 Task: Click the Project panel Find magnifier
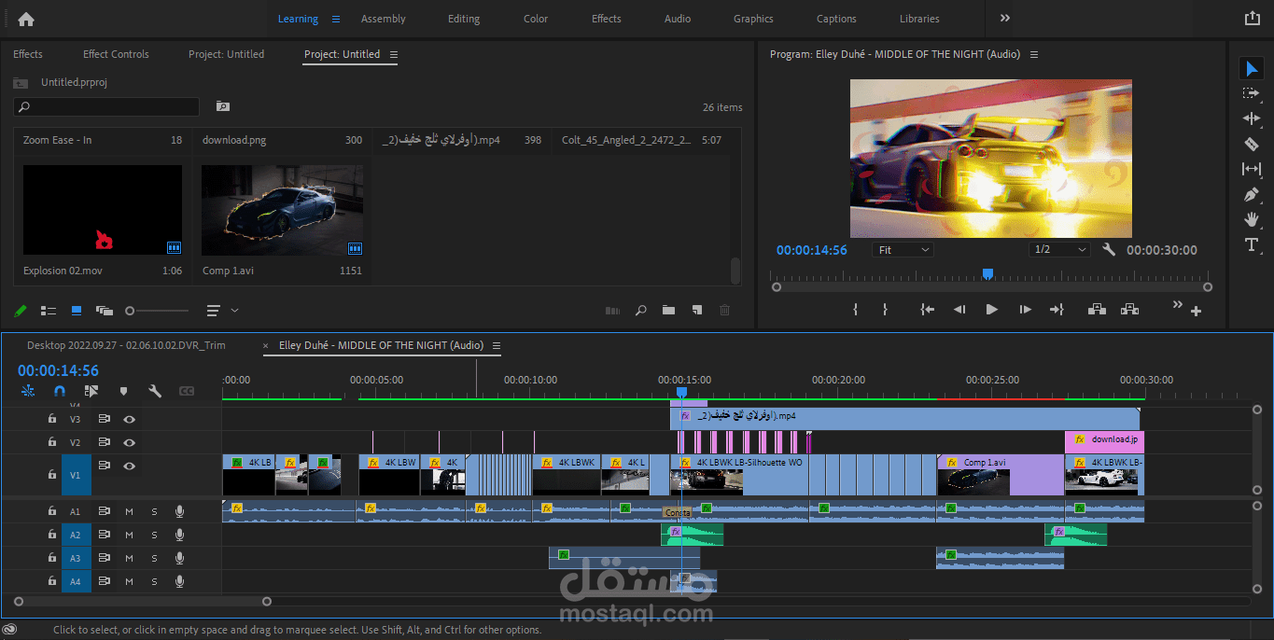[640, 311]
